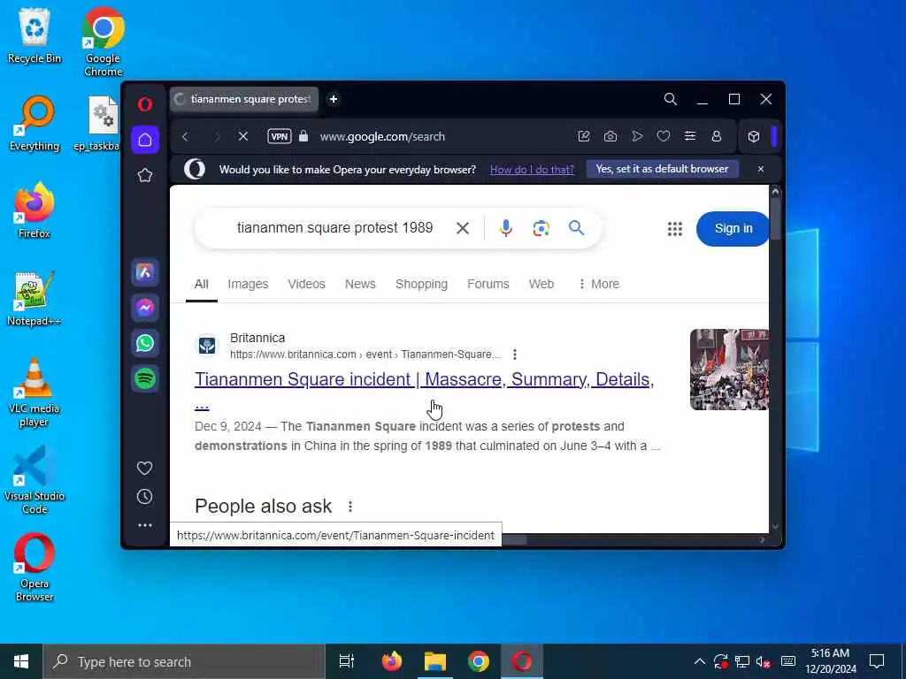The image size is (906, 679).
Task: Open the muted volume tray icon
Action: pyautogui.click(x=764, y=661)
